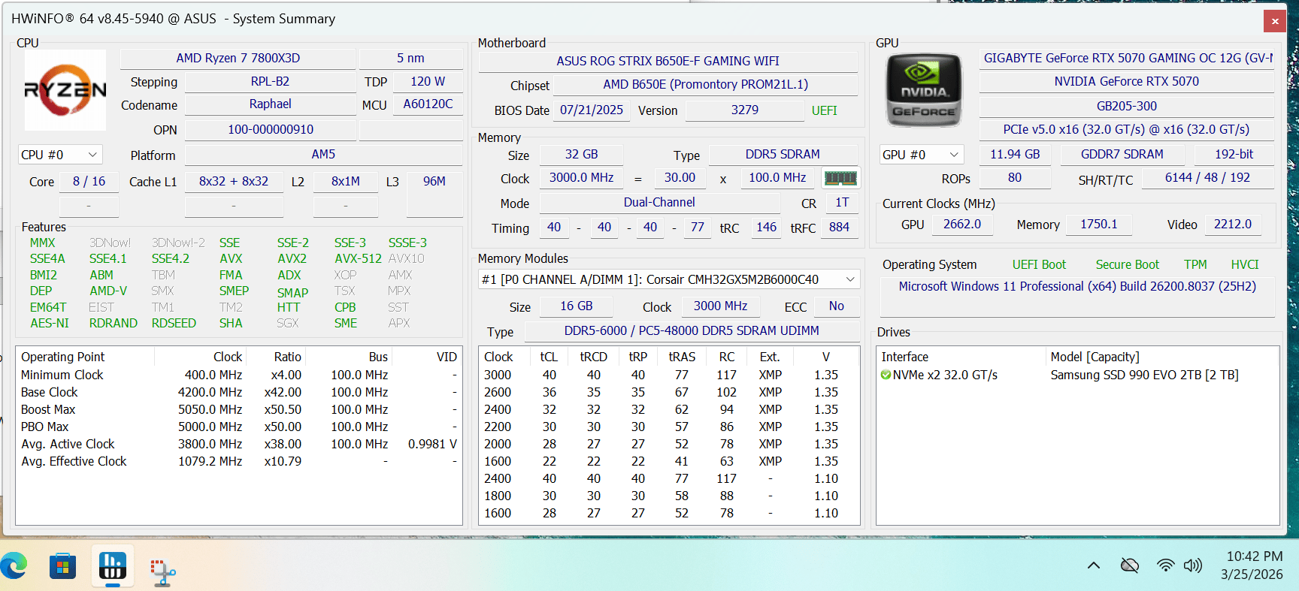Image resolution: width=1299 pixels, height=591 pixels.
Task: Click the tRFC value 884
Action: tap(839, 227)
